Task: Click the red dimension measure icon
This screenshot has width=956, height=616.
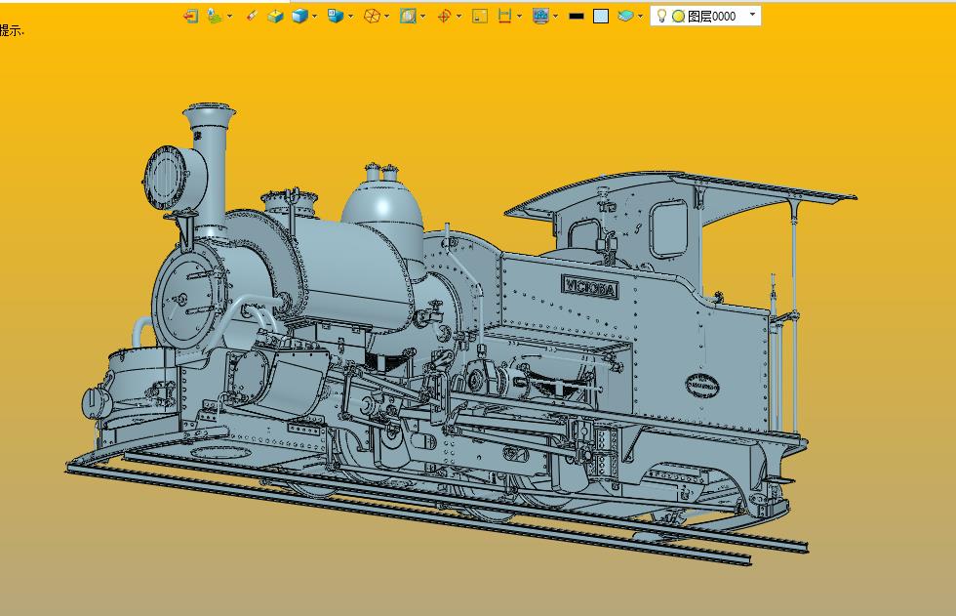Action: pyautogui.click(x=504, y=16)
